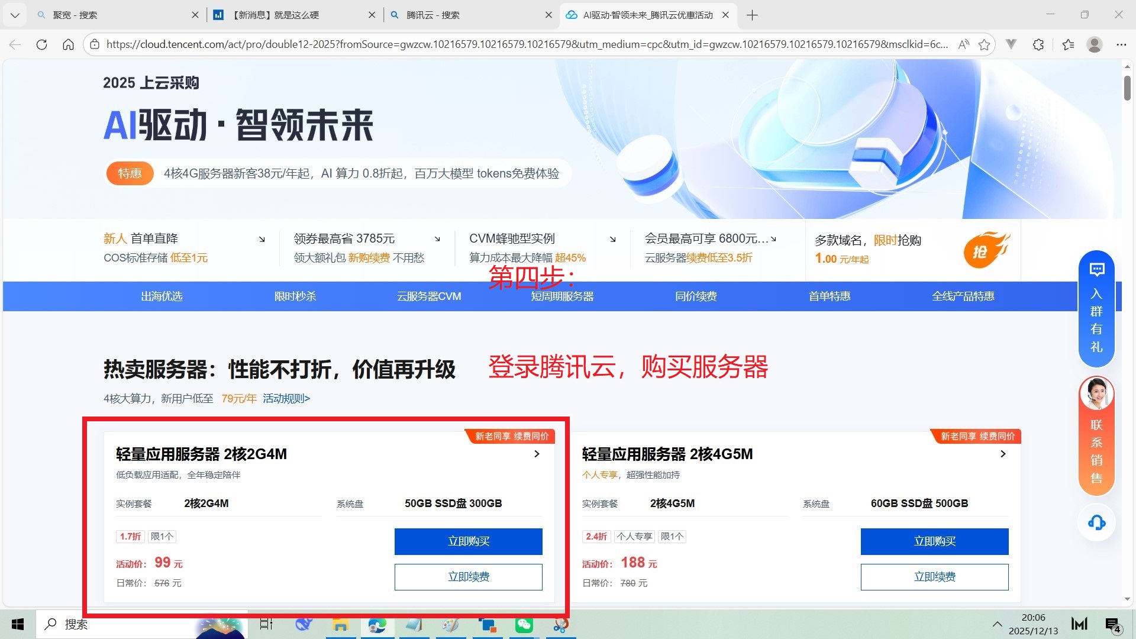Expand the 轻量应用服务器 2核4G5M card chevron
Image resolution: width=1136 pixels, height=639 pixels.
point(1003,454)
